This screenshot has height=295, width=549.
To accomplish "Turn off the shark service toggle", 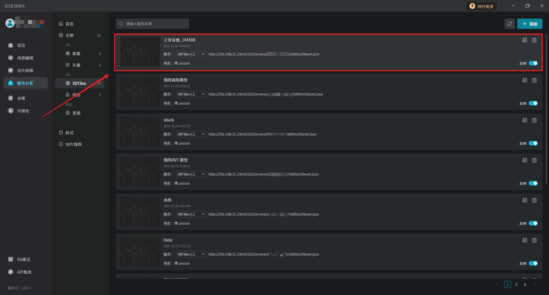I will click(x=533, y=143).
